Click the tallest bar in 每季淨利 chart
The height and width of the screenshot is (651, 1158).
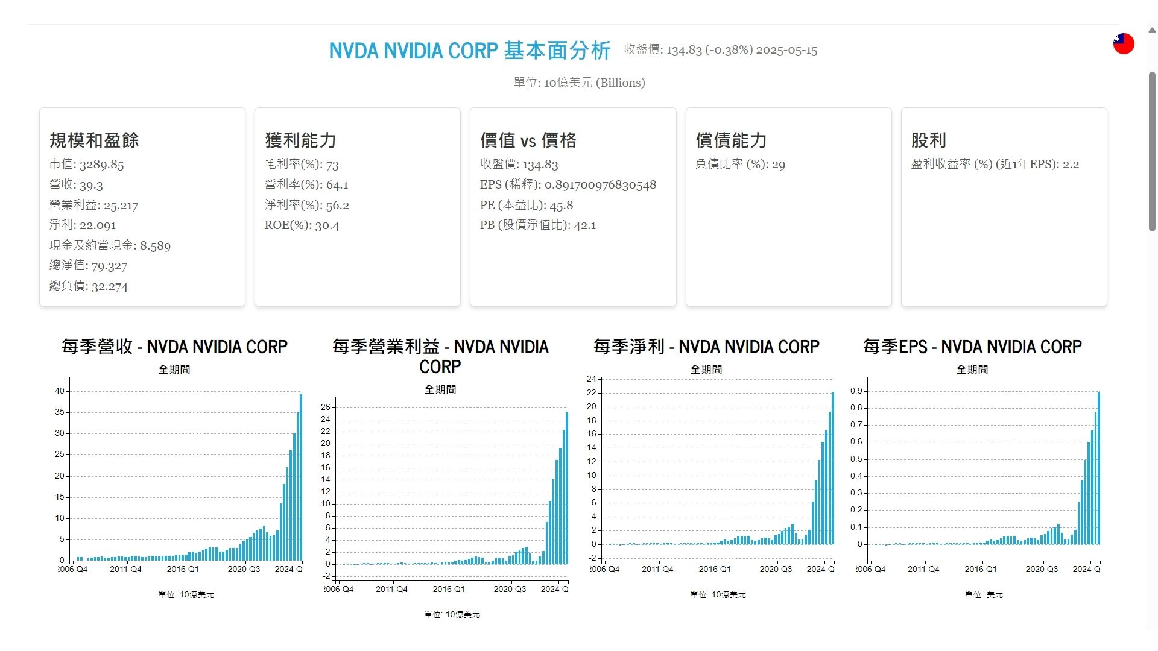click(833, 468)
